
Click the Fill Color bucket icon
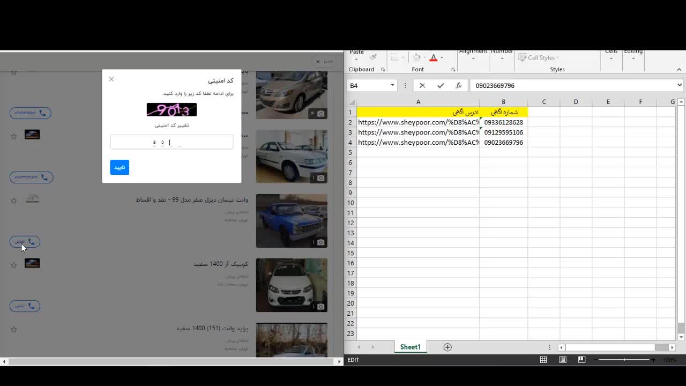tap(416, 58)
